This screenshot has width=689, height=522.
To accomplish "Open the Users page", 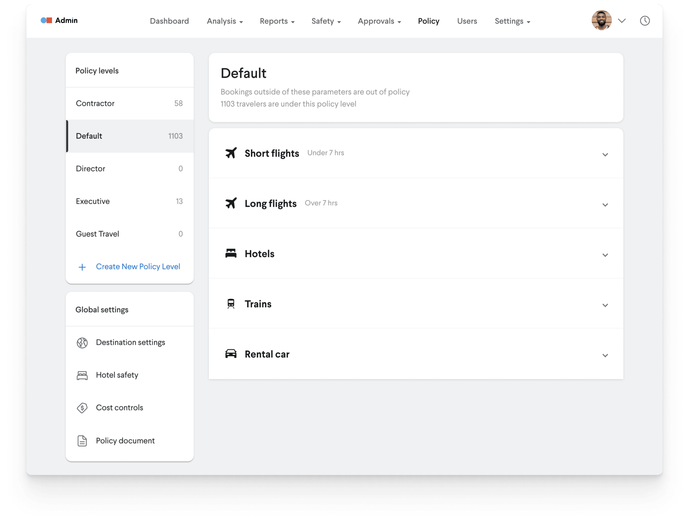I will point(467,21).
